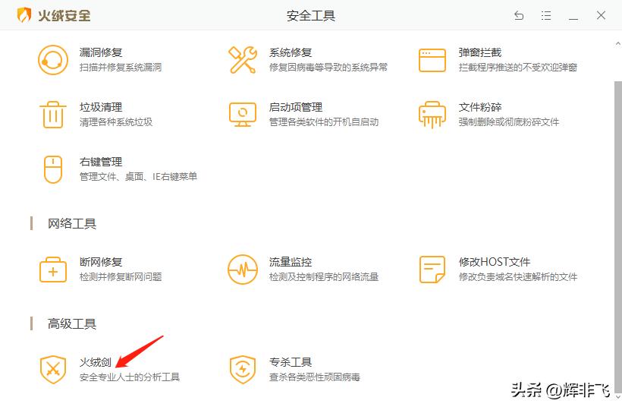The height and width of the screenshot is (410, 622).
Task: Close the 安全工具 window
Action: 601,15
